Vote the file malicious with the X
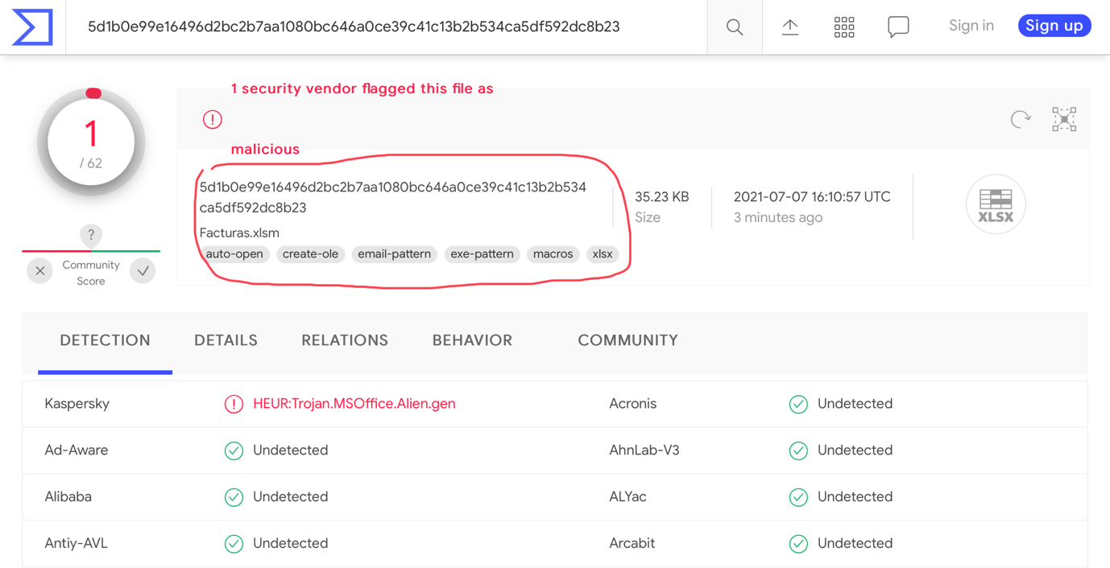The image size is (1110, 568). (x=39, y=271)
